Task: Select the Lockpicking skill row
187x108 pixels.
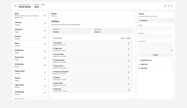Action: tap(28, 93)
